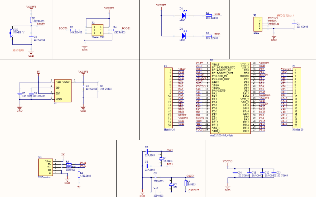
Task: Click capacitor C1 beside the SWD connector
Action: click(294, 24)
